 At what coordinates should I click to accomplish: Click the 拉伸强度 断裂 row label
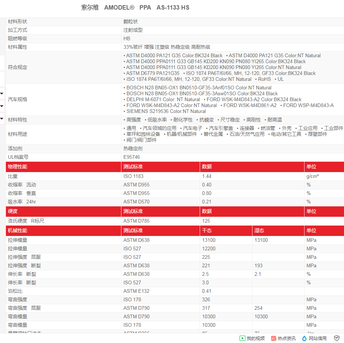[x=24, y=265]
